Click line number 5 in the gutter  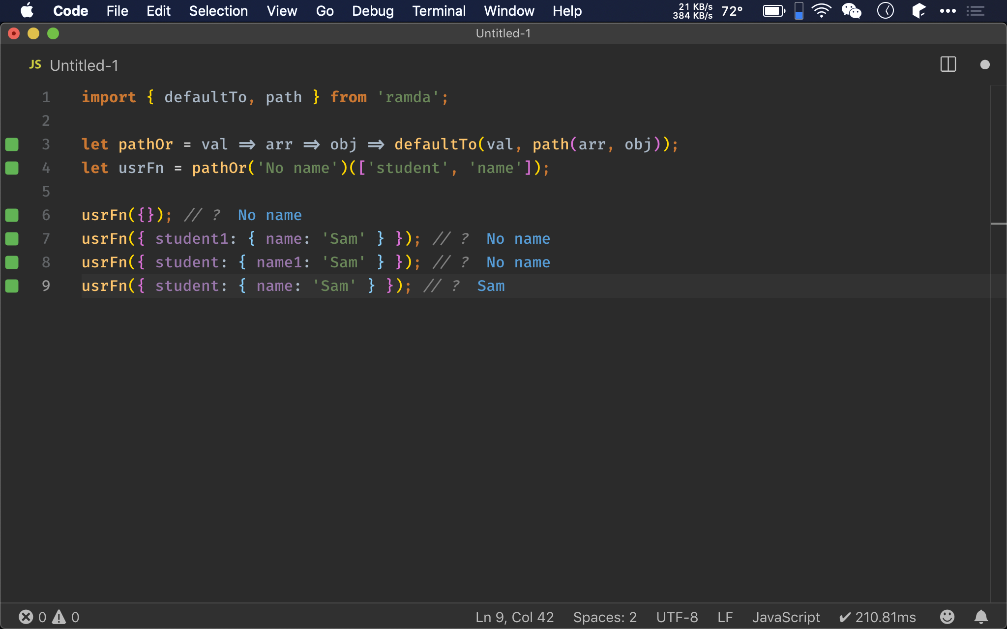coord(46,192)
